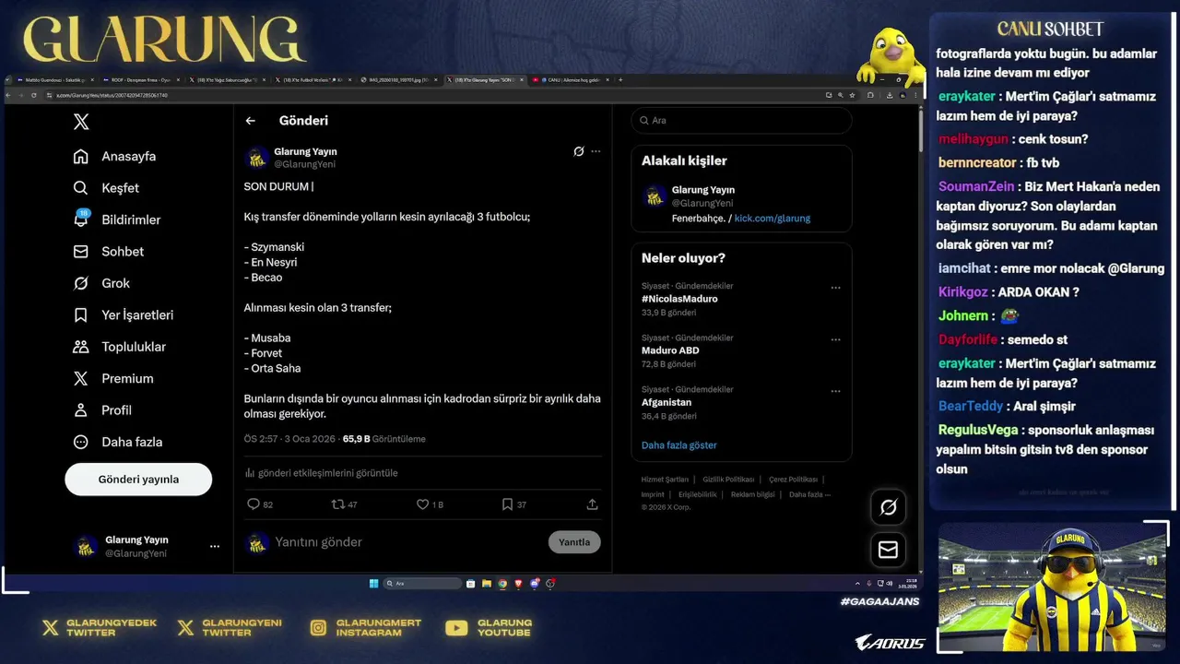Viewport: 1180px width, 664px height.
Task: View gönderi etkileşimlerini görüntüle
Action: (322, 473)
